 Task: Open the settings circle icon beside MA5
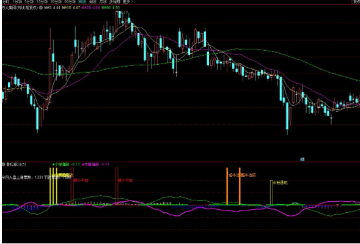pos(41,7)
